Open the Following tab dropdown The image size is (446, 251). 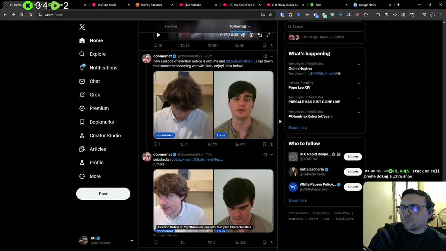[240, 26]
